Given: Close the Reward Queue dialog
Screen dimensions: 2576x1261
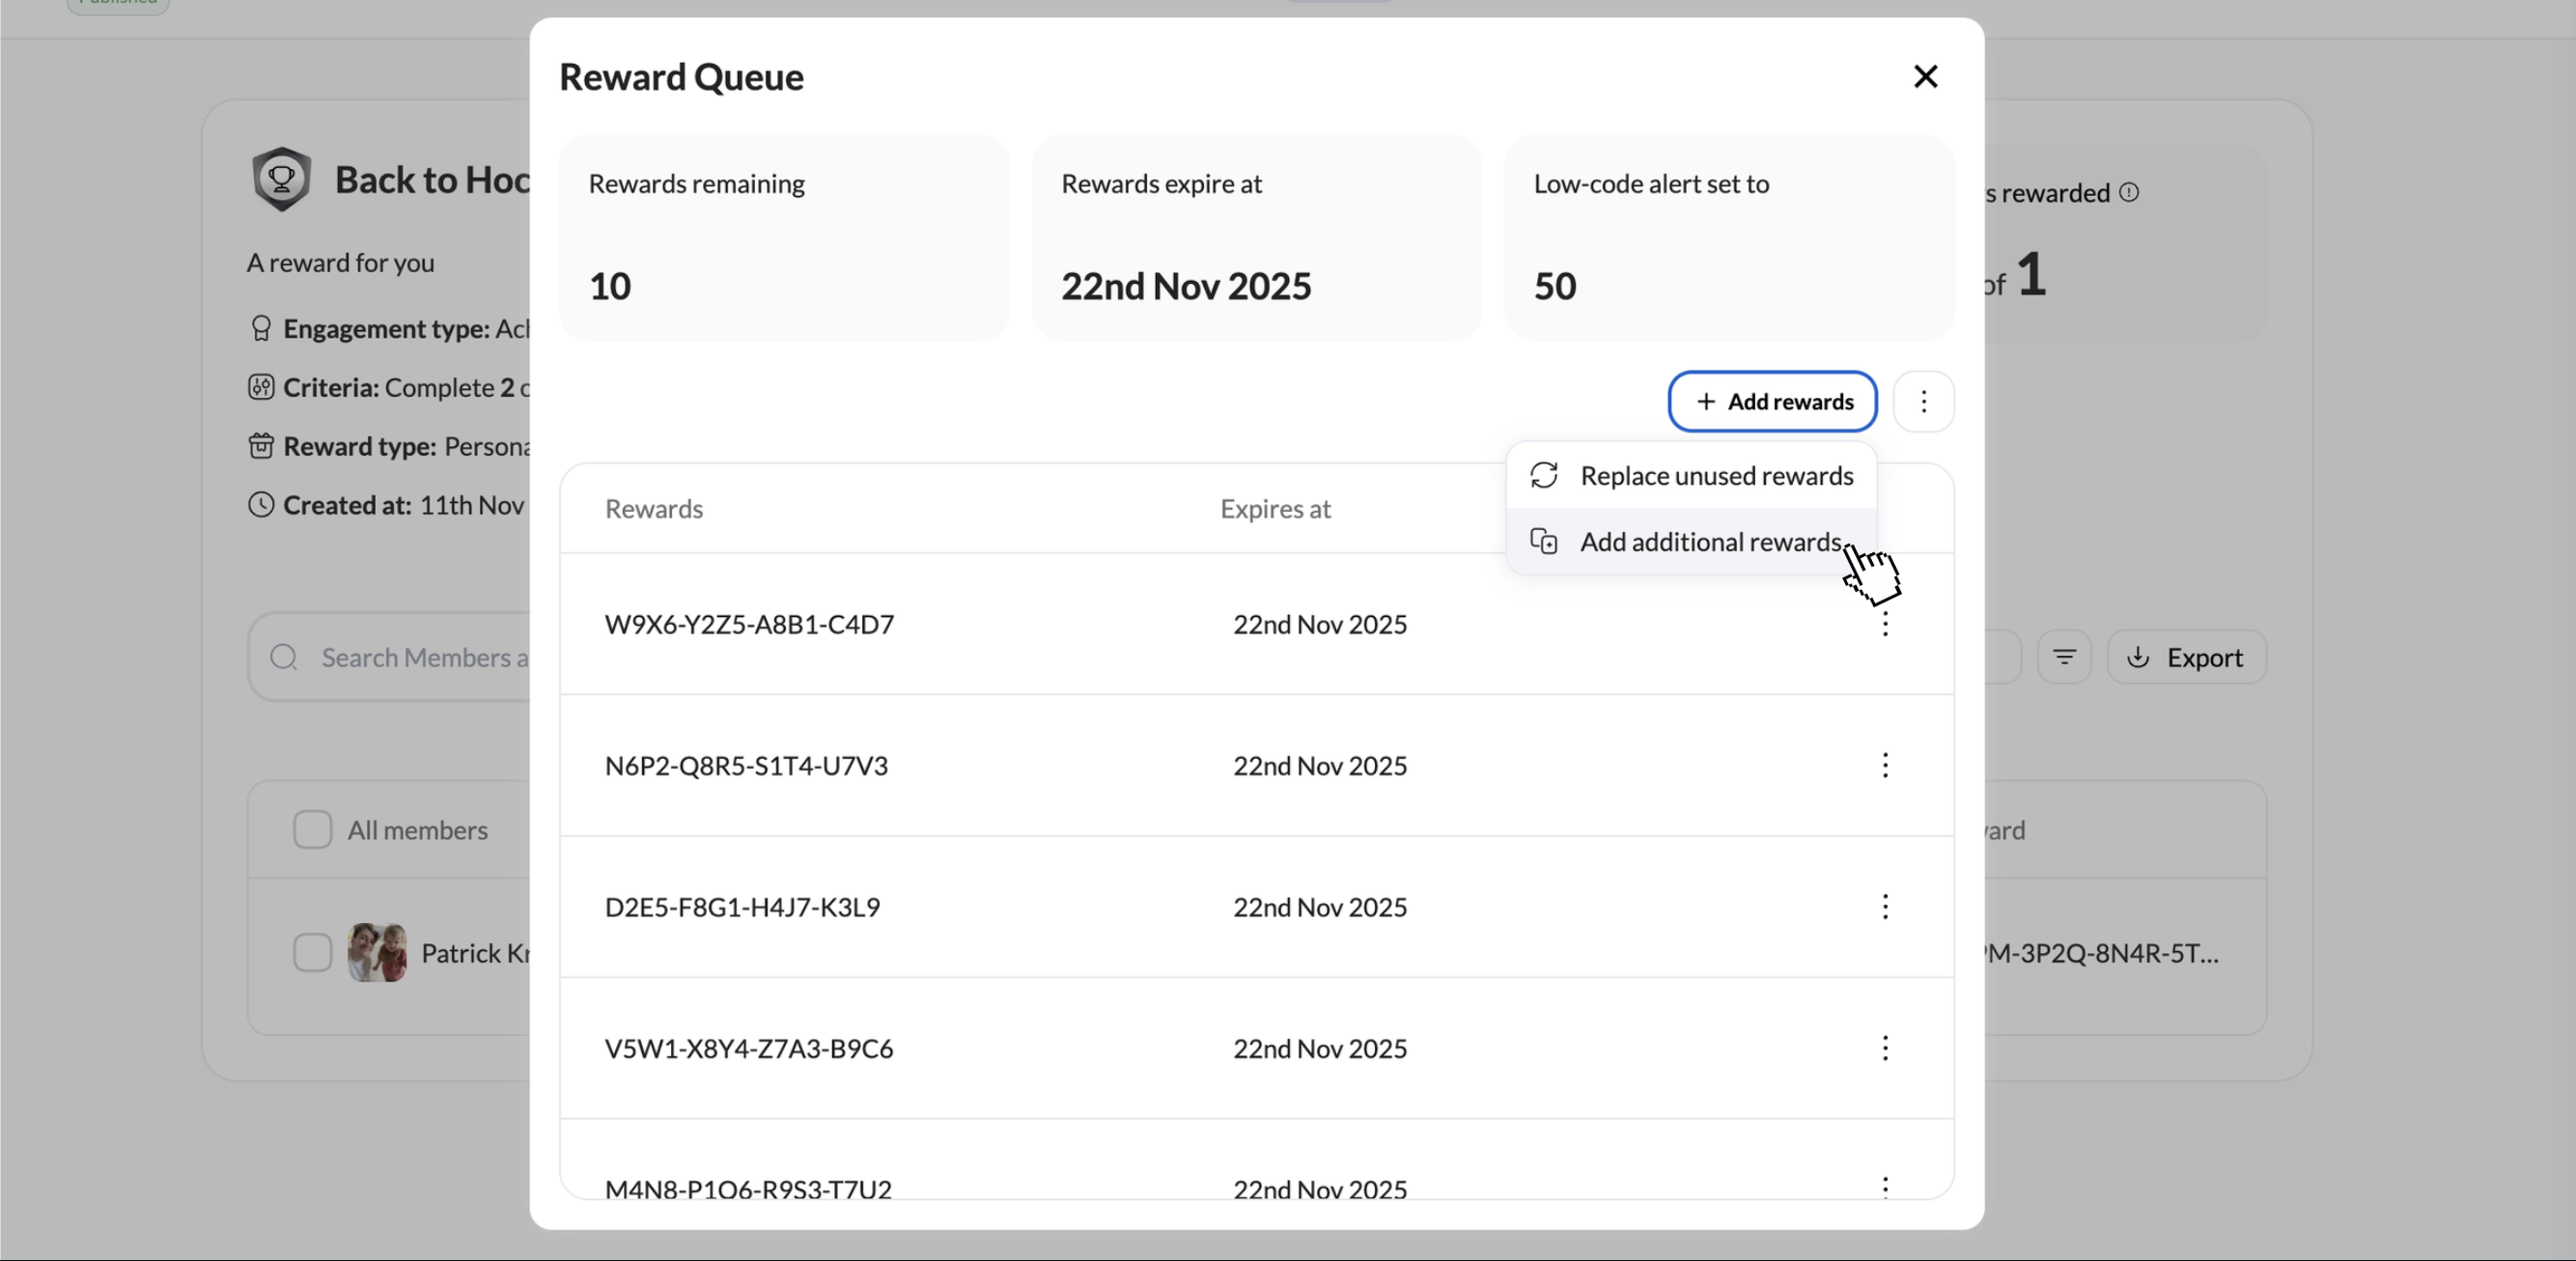Looking at the screenshot, I should click(x=1925, y=77).
